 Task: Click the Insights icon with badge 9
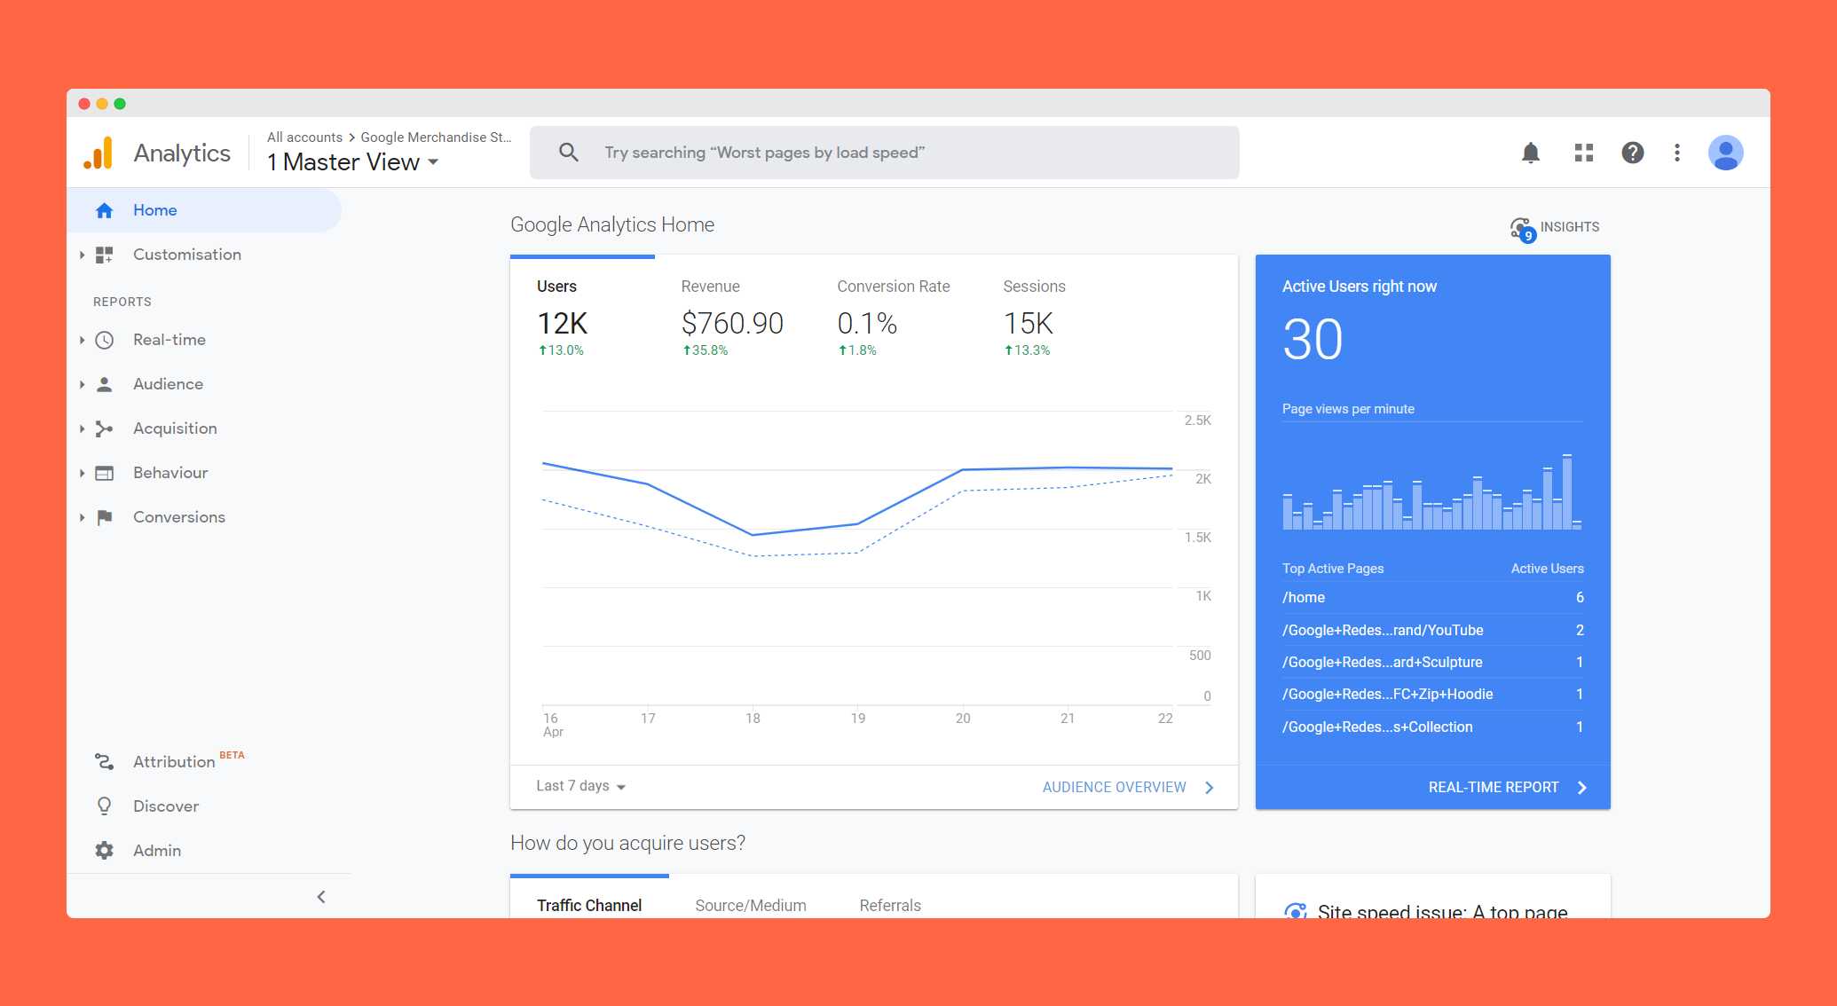tap(1522, 229)
